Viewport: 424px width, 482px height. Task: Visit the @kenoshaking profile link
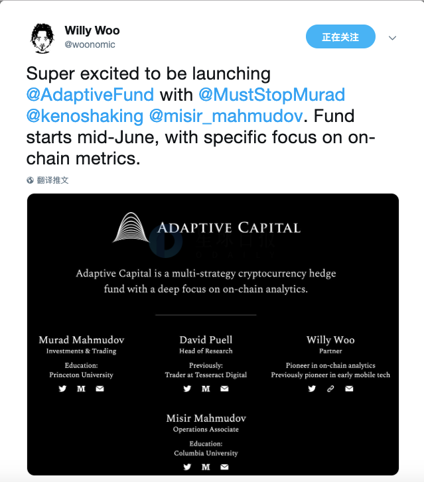84,116
